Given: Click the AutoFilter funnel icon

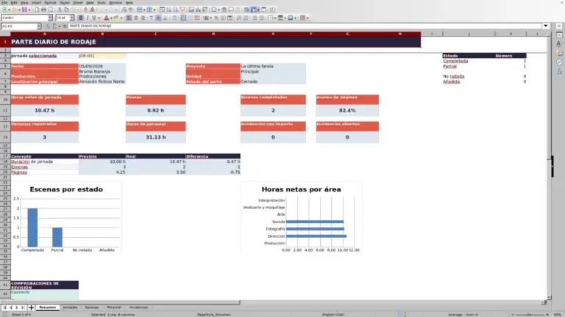Looking at the screenshot, I should pos(182,10).
